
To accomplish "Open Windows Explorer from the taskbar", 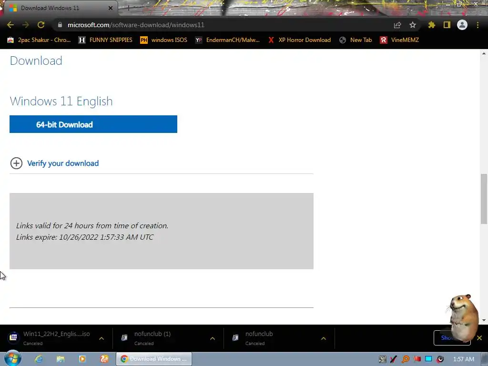I will (61, 359).
